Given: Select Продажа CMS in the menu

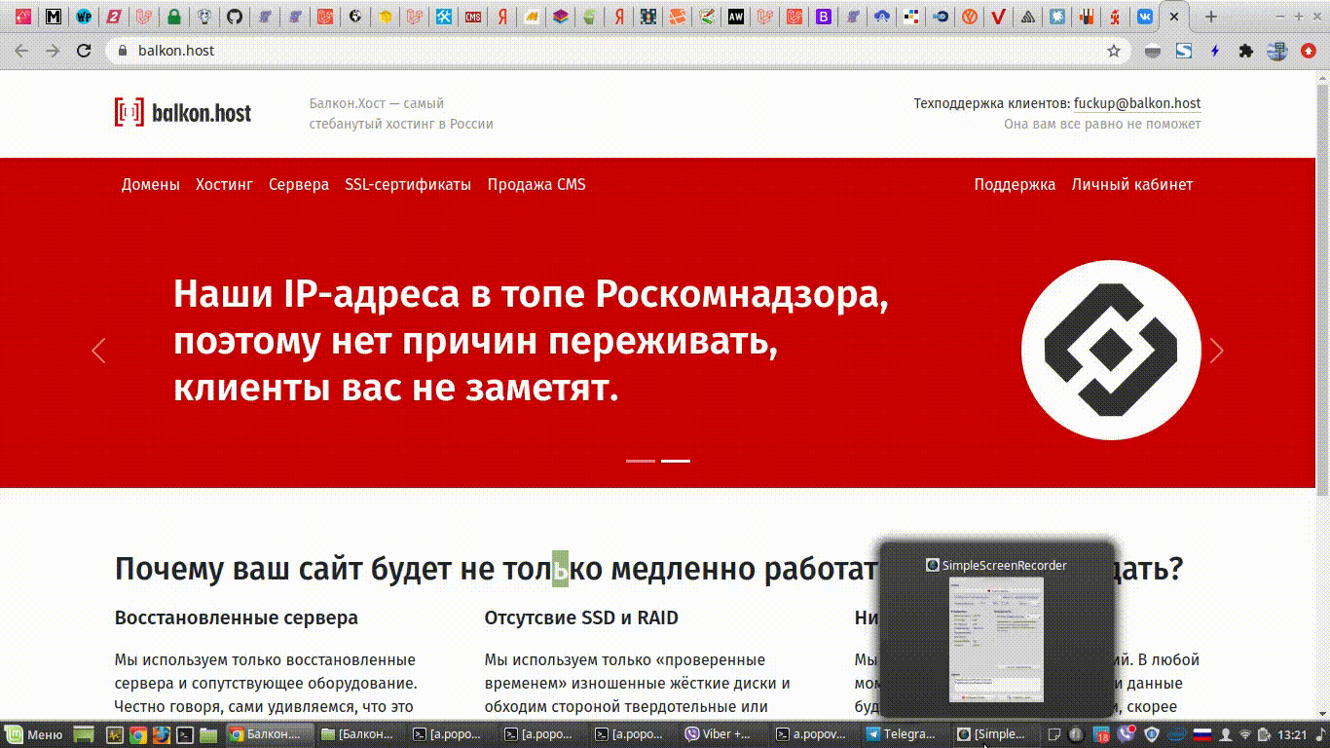Looking at the screenshot, I should (x=536, y=185).
